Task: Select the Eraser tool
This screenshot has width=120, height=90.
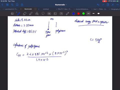Action: click(25, 13)
